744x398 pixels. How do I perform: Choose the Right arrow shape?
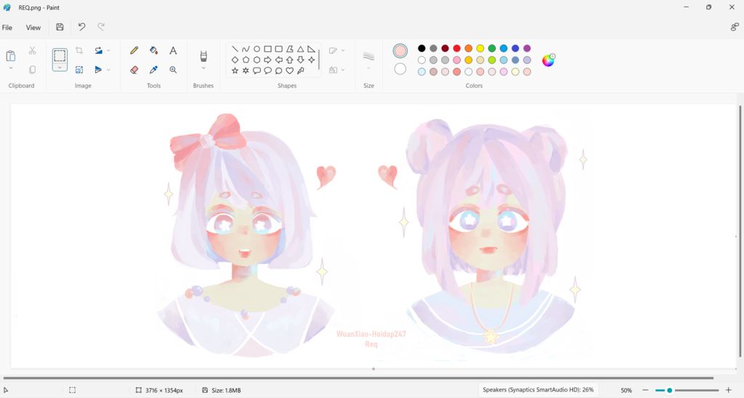coord(267,60)
